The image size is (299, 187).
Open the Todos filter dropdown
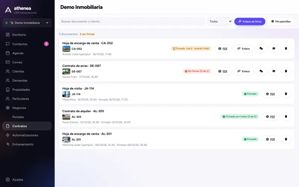pyautogui.click(x=219, y=21)
